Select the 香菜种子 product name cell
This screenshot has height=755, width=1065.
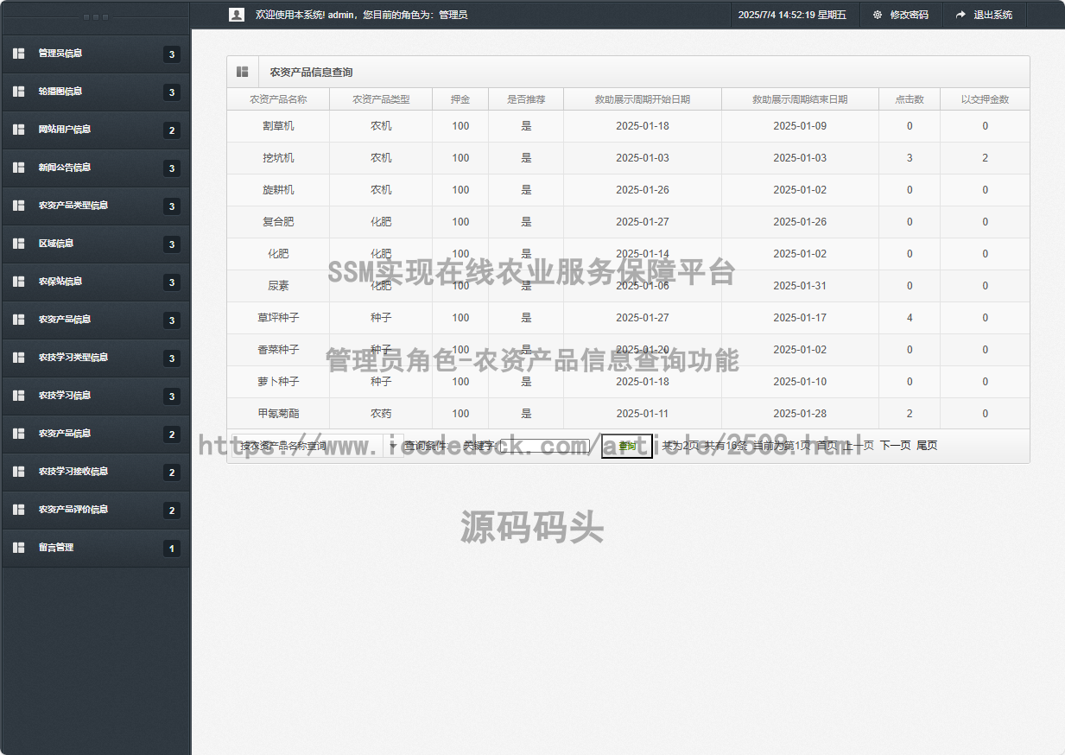278,350
